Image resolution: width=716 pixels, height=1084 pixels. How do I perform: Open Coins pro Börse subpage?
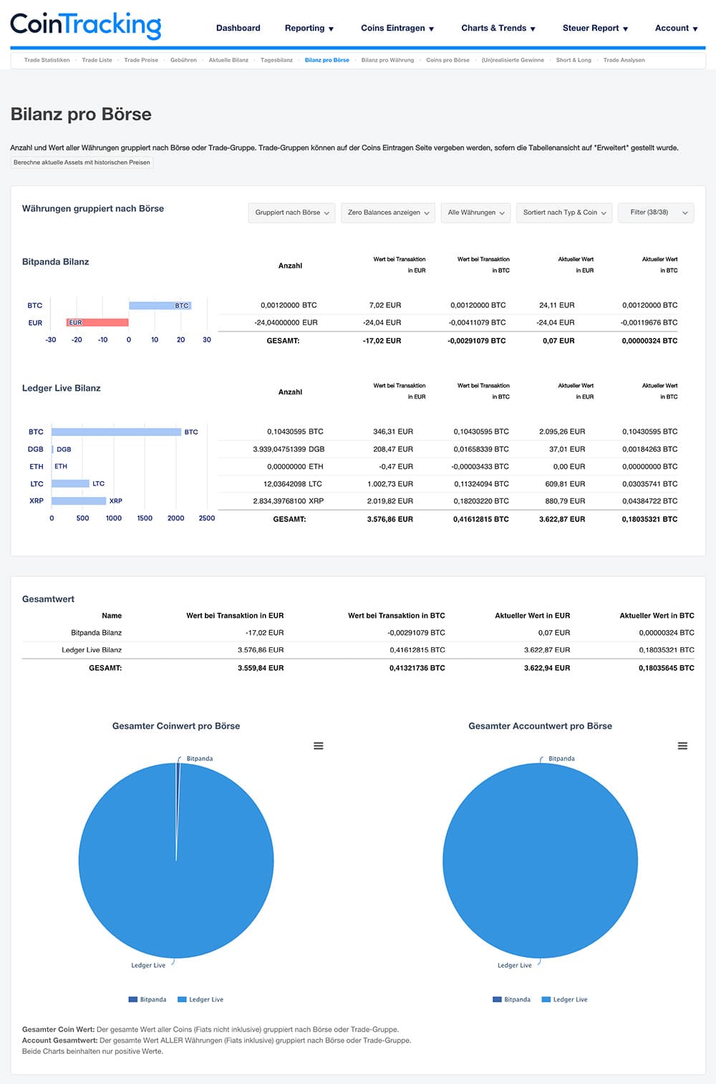(x=447, y=60)
